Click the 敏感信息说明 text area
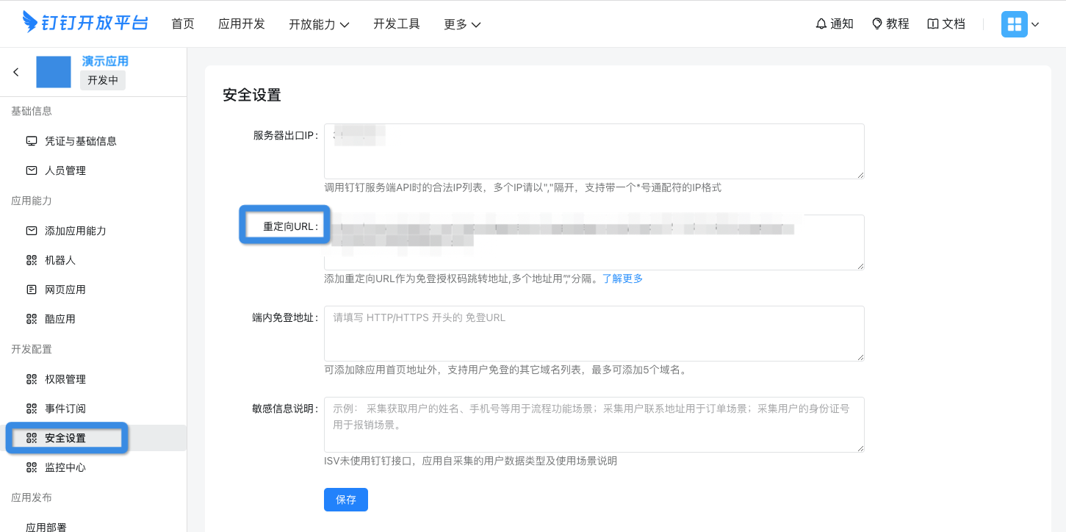This screenshot has height=532, width=1066. coord(594,424)
